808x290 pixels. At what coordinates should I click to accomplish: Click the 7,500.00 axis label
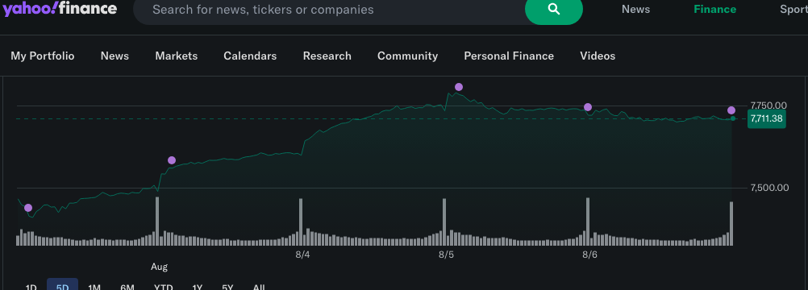pyautogui.click(x=769, y=188)
